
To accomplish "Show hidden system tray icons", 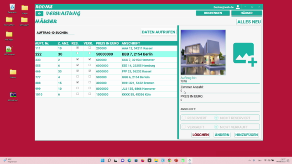I will tap(250, 160).
